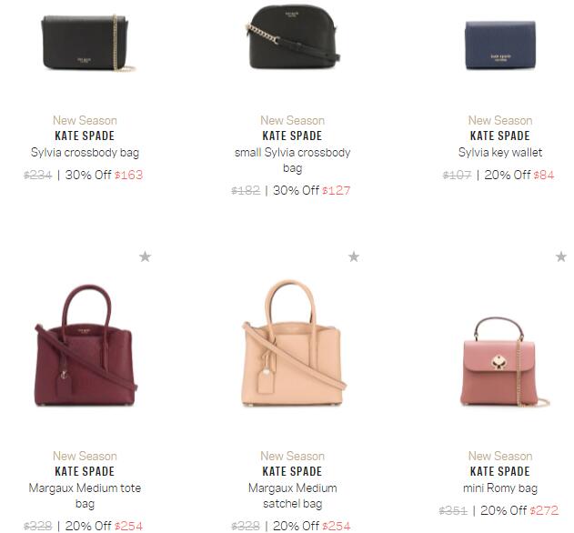Image resolution: width=574 pixels, height=533 pixels.
Task: View the small Sylvia crossbody bag photo
Action: (x=293, y=37)
